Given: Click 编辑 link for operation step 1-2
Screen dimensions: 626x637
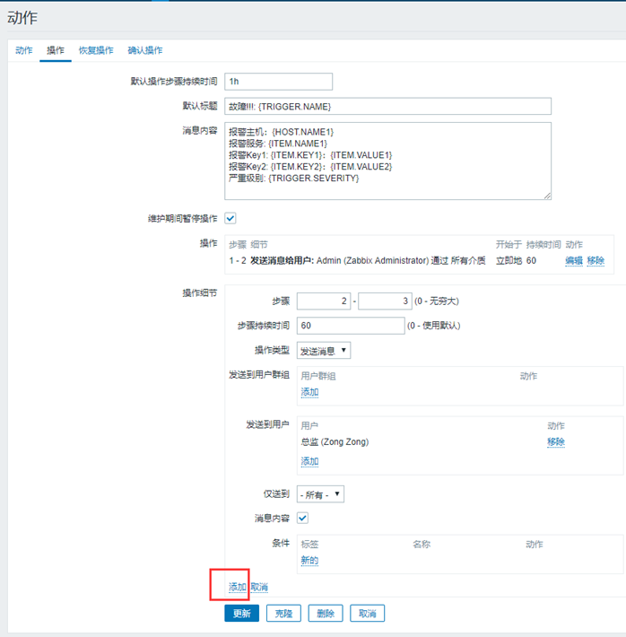Looking at the screenshot, I should click(x=574, y=261).
